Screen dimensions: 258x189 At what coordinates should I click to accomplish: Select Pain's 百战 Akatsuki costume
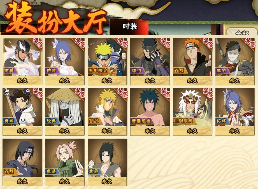tap(192, 61)
